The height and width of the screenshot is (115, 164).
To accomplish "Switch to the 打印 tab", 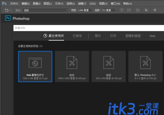I will click(x=113, y=36).
